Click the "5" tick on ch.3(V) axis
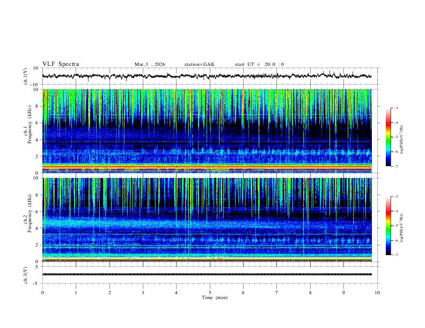This screenshot has height=328, width=425. (x=37, y=267)
